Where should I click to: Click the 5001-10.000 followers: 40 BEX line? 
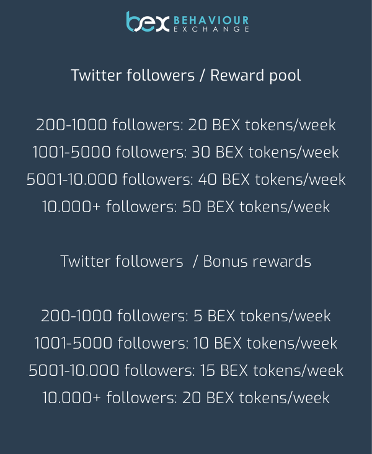click(186, 179)
